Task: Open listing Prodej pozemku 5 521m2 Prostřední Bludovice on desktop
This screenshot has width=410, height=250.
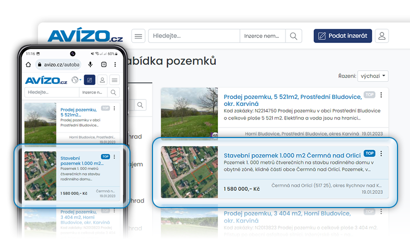Action: [293, 100]
